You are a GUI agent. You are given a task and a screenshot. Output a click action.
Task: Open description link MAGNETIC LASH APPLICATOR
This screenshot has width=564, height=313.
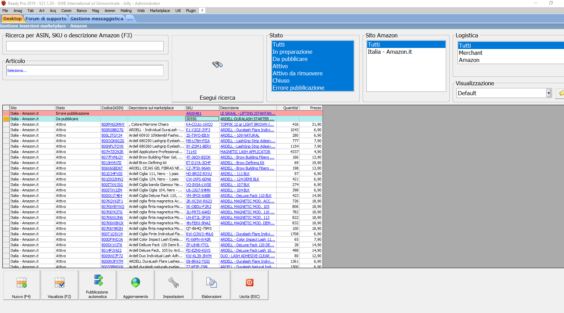pyautogui.click(x=245, y=152)
